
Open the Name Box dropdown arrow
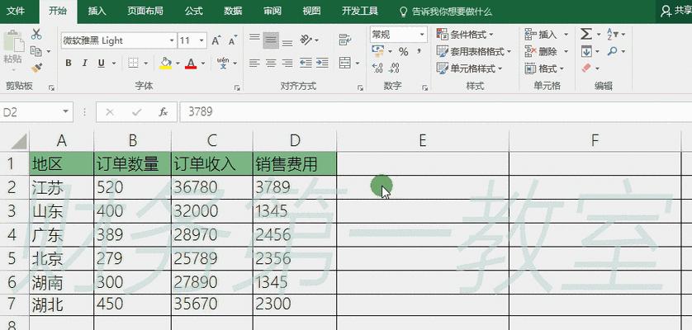66,112
